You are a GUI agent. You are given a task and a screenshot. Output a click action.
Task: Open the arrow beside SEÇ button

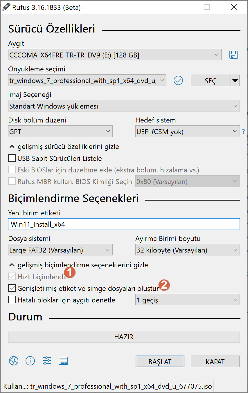[x=235, y=80]
